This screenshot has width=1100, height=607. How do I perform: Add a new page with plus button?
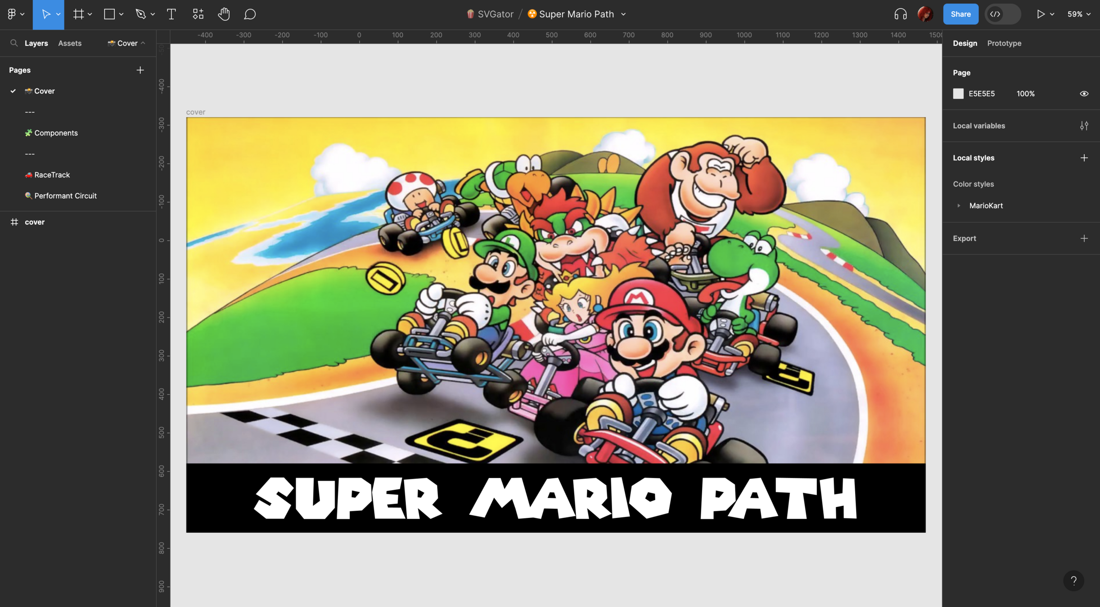(140, 70)
